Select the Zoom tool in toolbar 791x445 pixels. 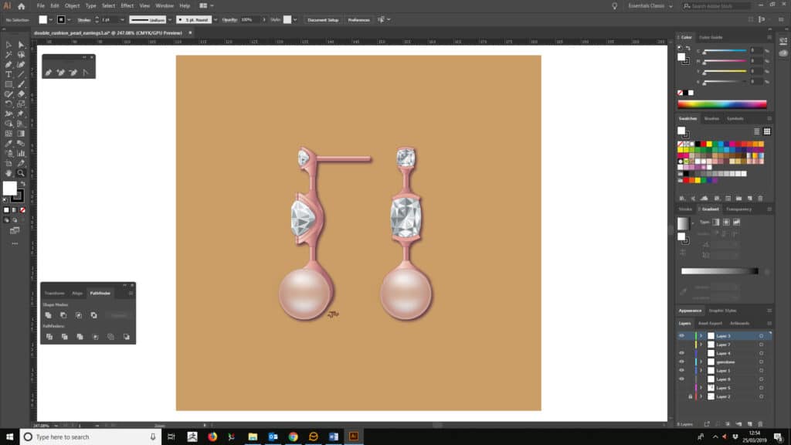(21, 173)
